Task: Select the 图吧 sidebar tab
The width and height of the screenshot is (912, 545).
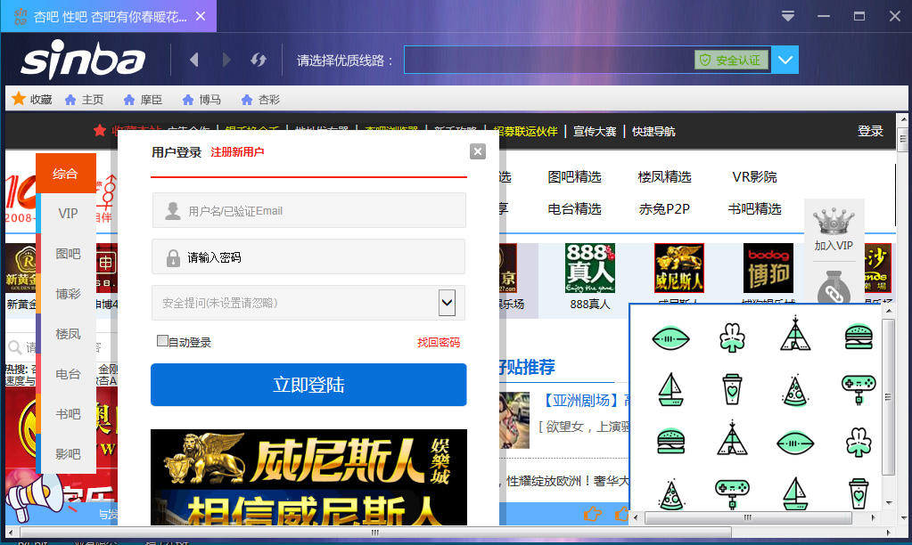Action: point(68,253)
